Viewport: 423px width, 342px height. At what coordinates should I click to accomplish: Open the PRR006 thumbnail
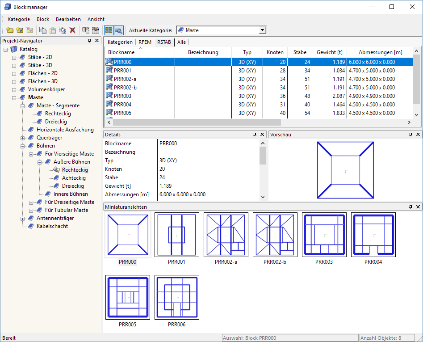[x=177, y=297]
